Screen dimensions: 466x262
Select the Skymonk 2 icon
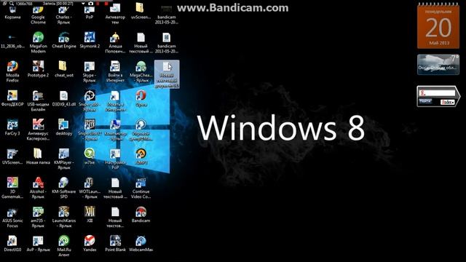click(90, 41)
